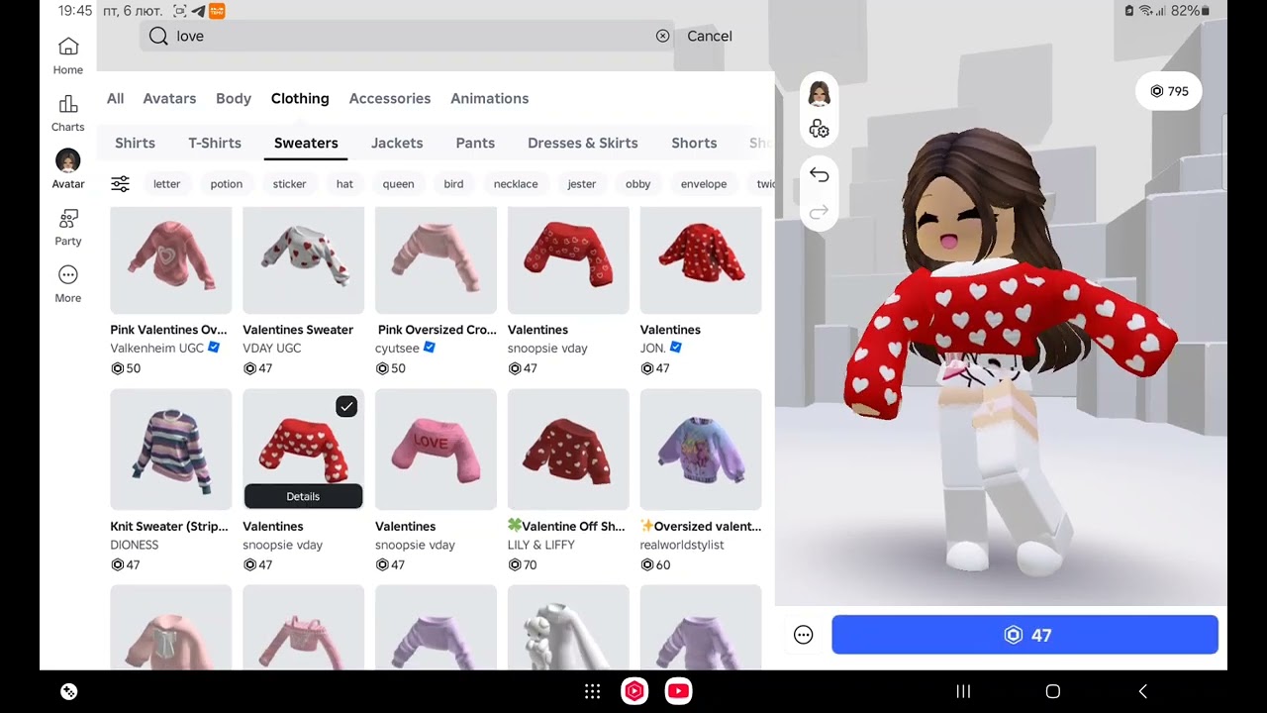
Task: Click into the search field containing "love"
Action: click(407, 36)
